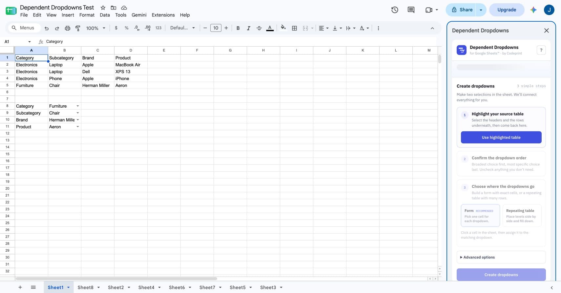This screenshot has height=293, width=561.
Task: Print the spreadsheet using the printer icon
Action: (x=68, y=28)
